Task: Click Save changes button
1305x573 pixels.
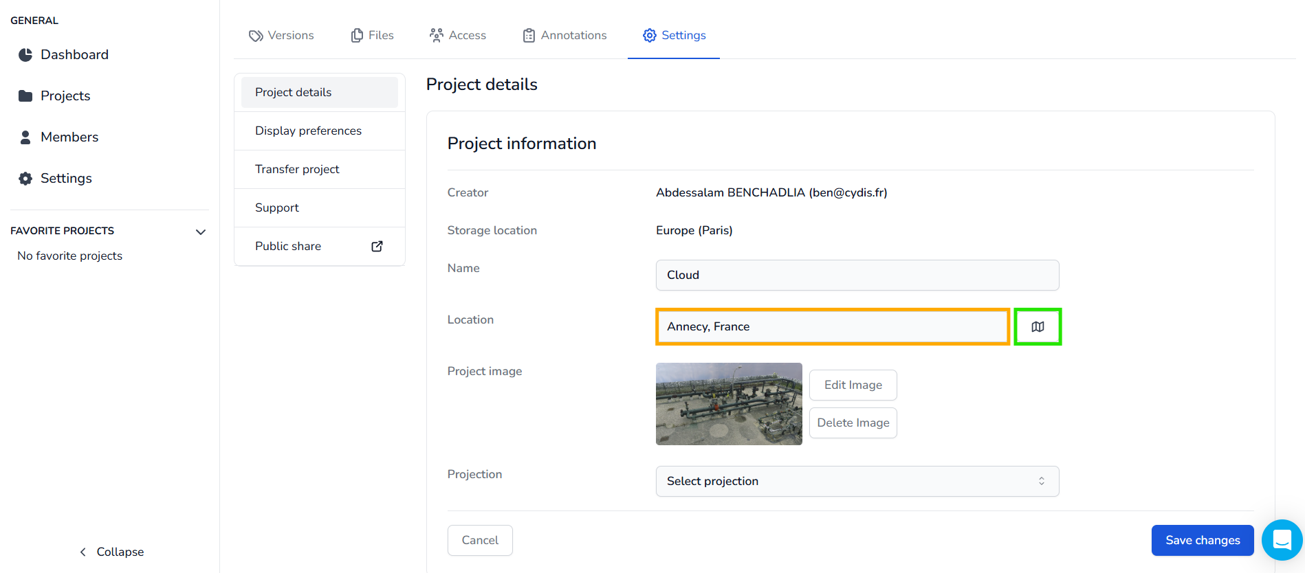Action: click(x=1202, y=540)
